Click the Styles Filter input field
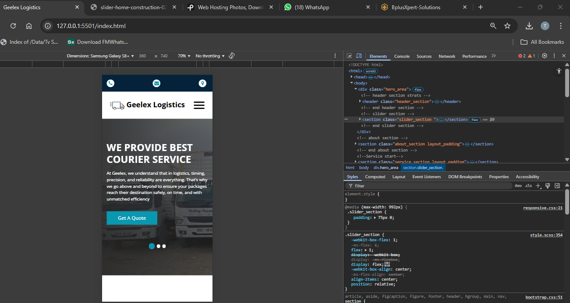Image resolution: width=570 pixels, height=303 pixels. [429, 186]
